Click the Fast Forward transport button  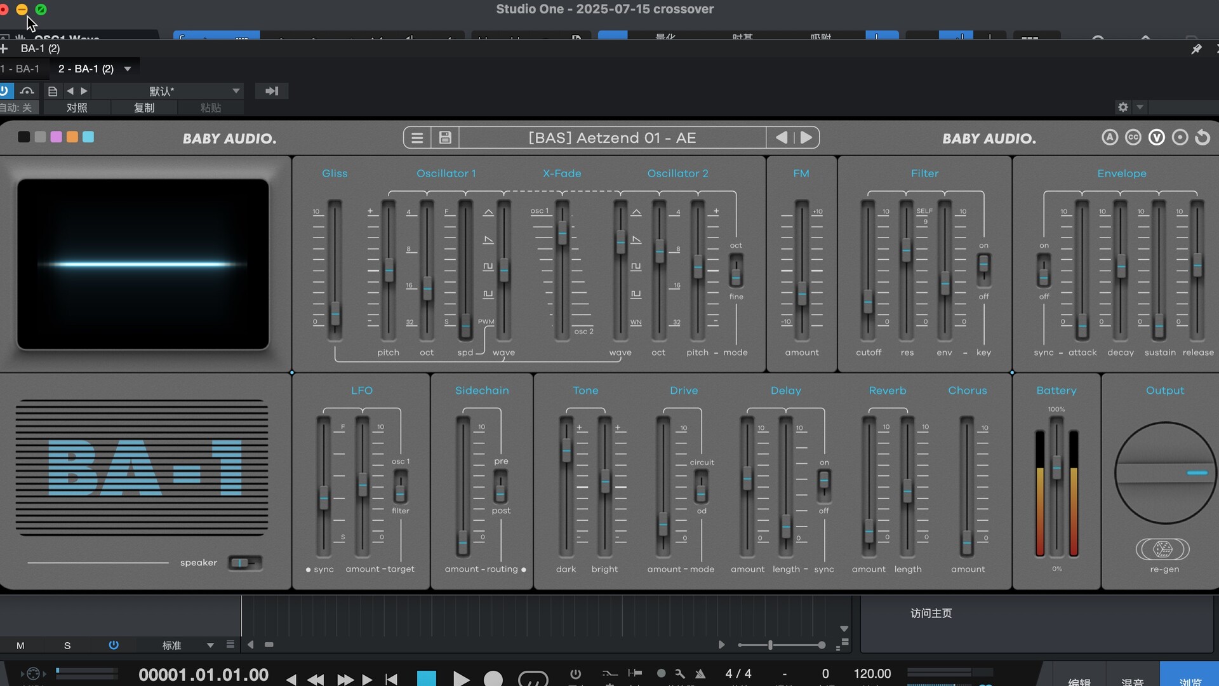point(345,680)
